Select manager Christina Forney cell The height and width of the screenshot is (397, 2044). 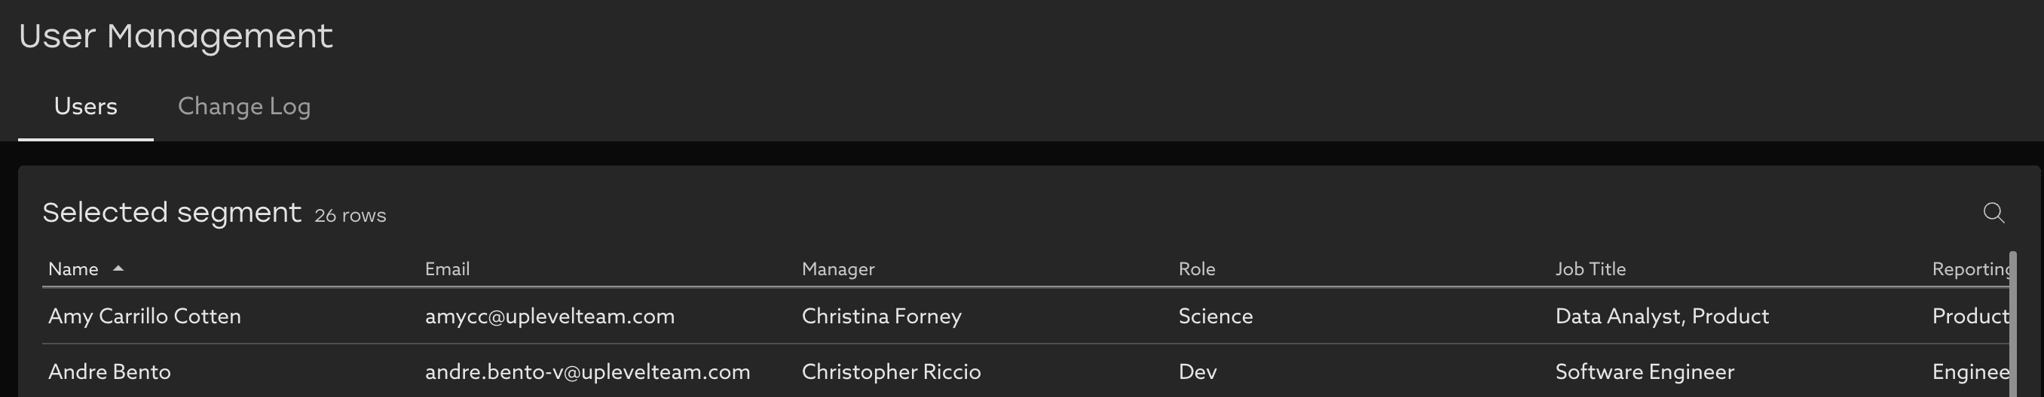[882, 317]
